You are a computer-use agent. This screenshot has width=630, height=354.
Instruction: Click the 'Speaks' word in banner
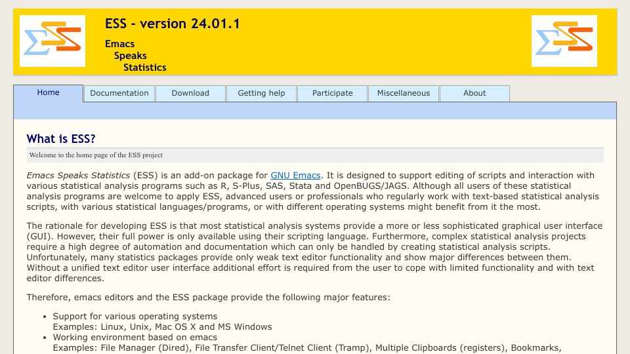130,56
